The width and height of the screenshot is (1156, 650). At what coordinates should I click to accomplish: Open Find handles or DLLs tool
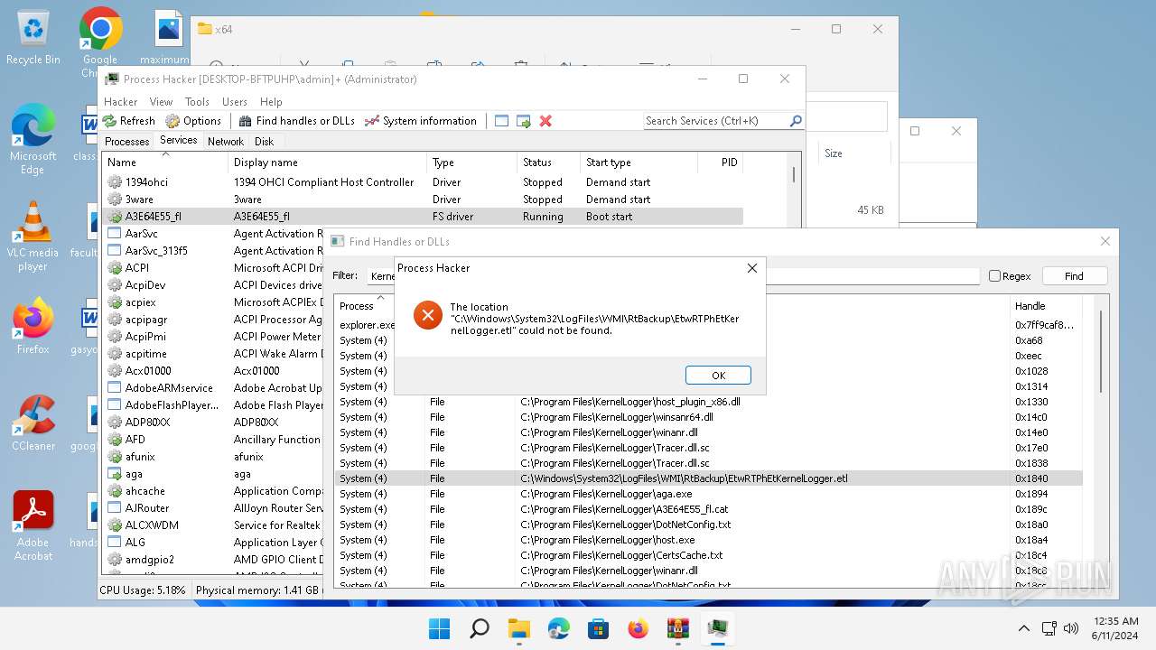pos(296,121)
